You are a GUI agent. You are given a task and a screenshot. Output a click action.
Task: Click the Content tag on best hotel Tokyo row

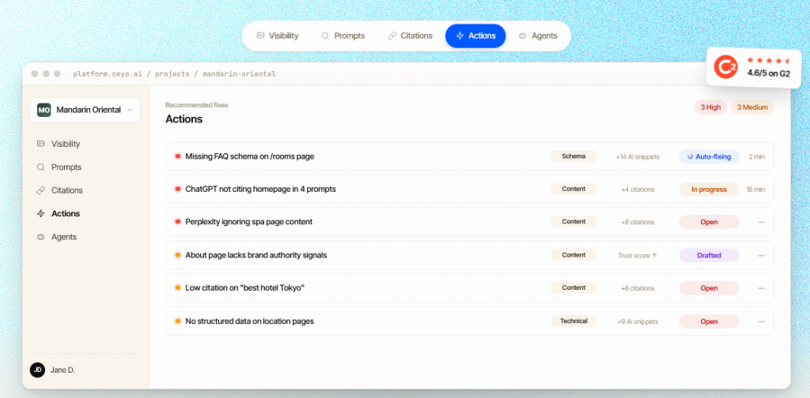click(x=573, y=287)
